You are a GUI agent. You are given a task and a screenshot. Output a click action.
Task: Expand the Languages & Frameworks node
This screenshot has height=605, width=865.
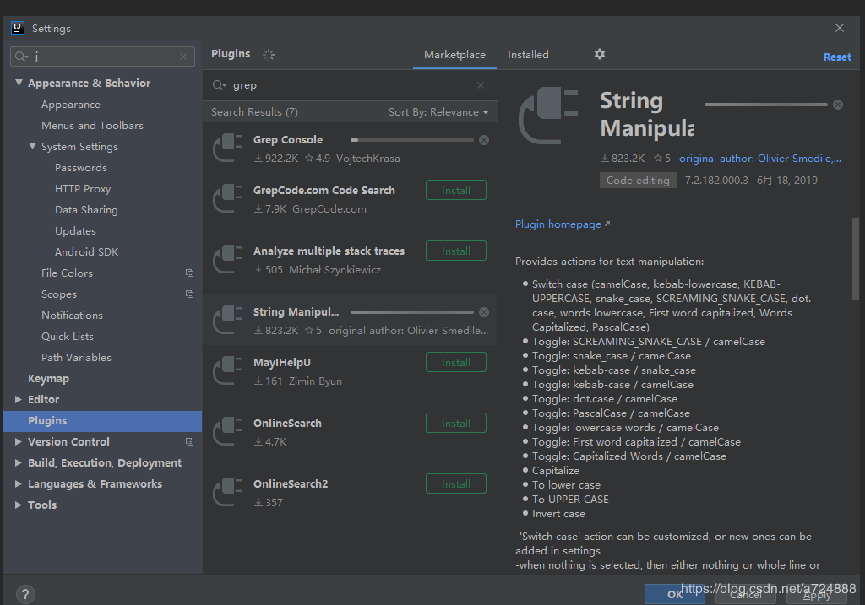[19, 483]
